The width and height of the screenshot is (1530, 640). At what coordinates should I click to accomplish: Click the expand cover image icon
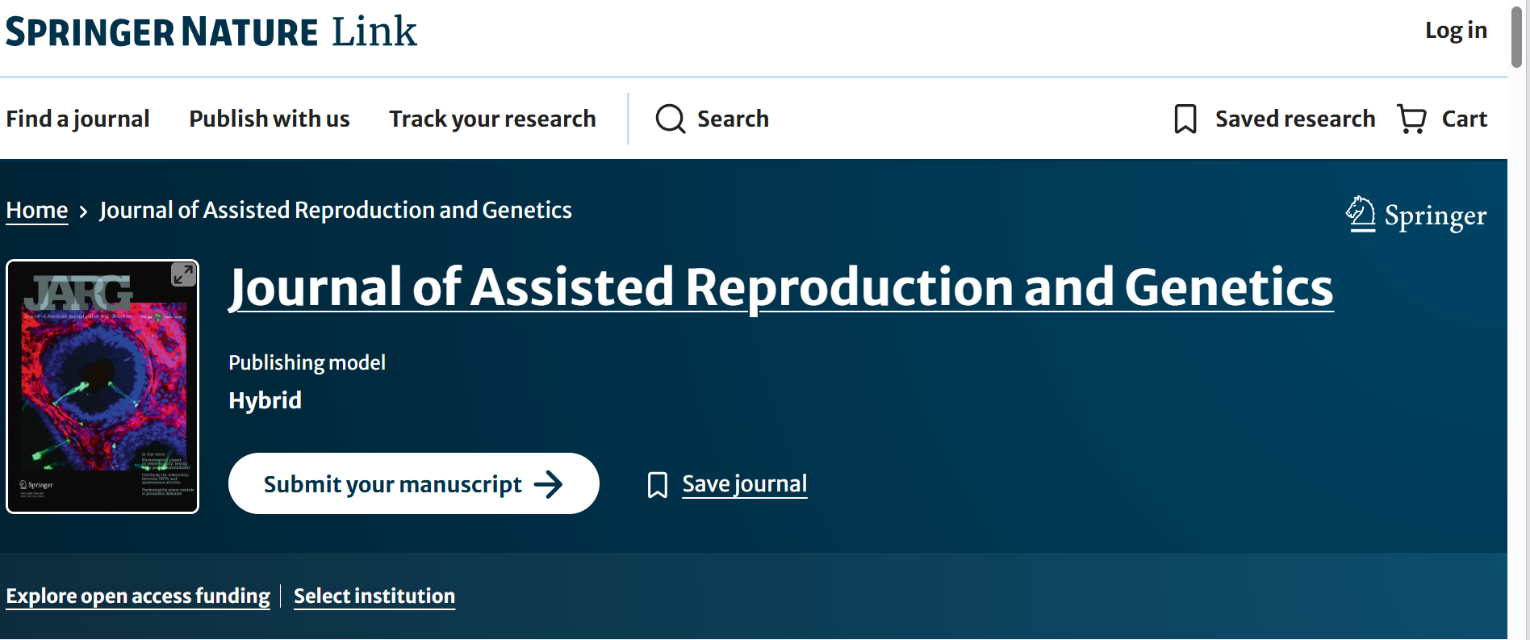pyautogui.click(x=183, y=275)
